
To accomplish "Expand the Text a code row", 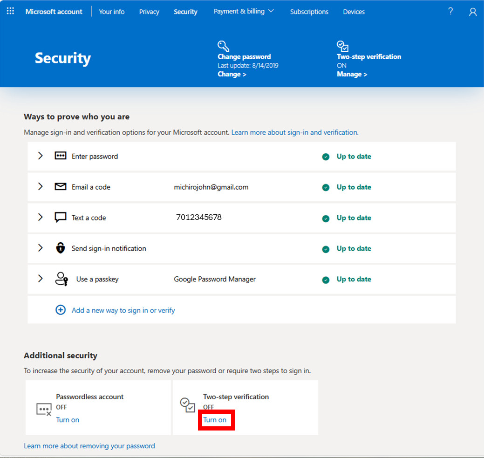I will [40, 217].
